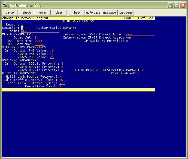Click the 'Page 1 of 20' indicator
This screenshot has height=159, width=188.
(x=138, y=18)
